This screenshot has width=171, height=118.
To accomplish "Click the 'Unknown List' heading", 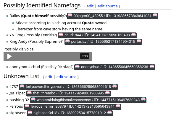I will (21, 76).
